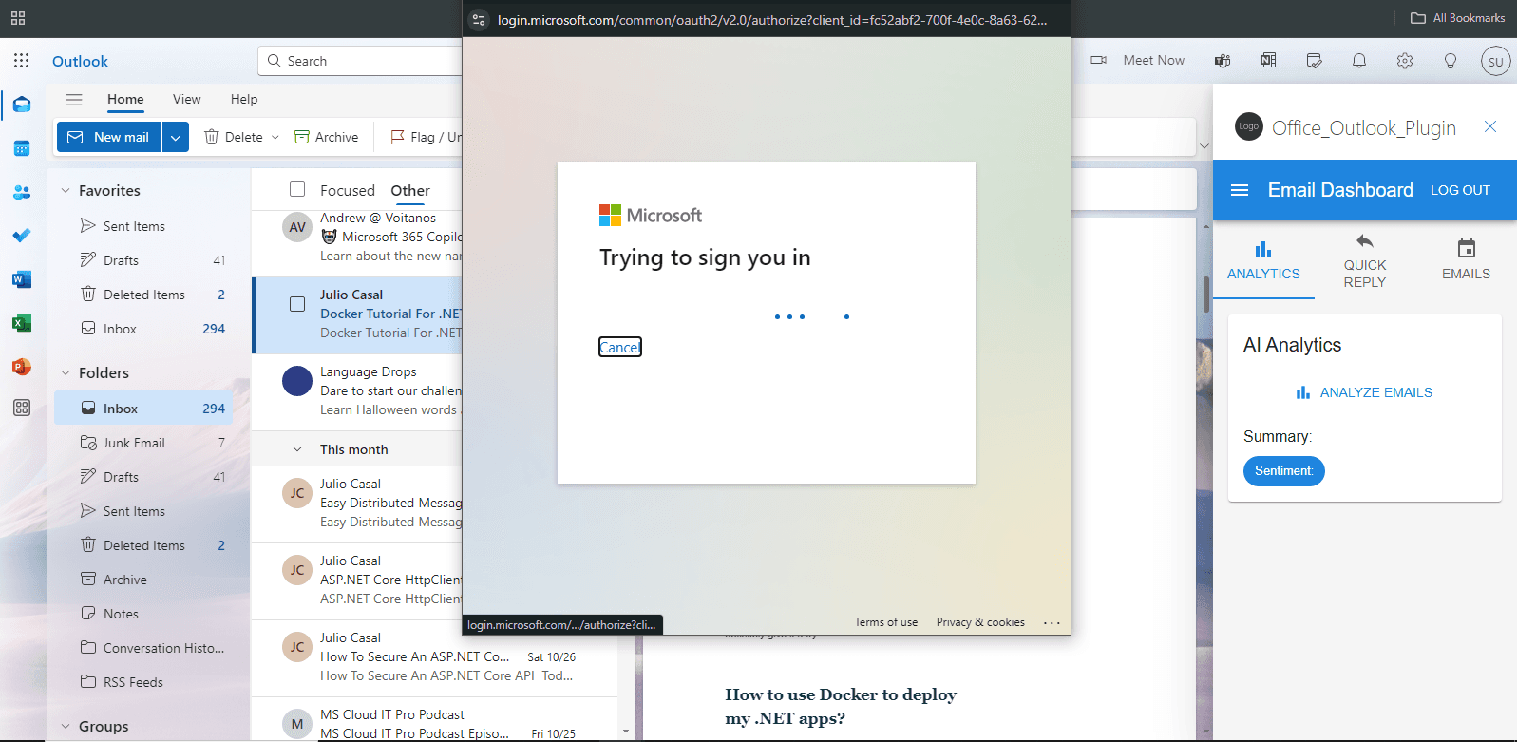Open New mail dropdown arrow

176,137
